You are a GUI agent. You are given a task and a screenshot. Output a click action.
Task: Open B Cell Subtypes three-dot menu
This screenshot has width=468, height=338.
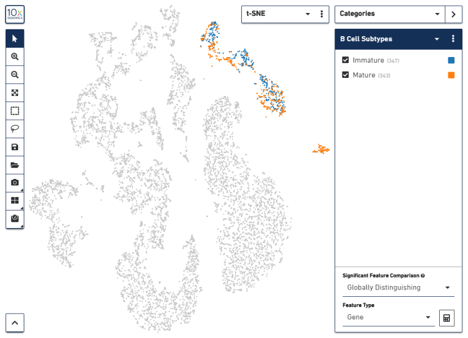pyautogui.click(x=453, y=39)
